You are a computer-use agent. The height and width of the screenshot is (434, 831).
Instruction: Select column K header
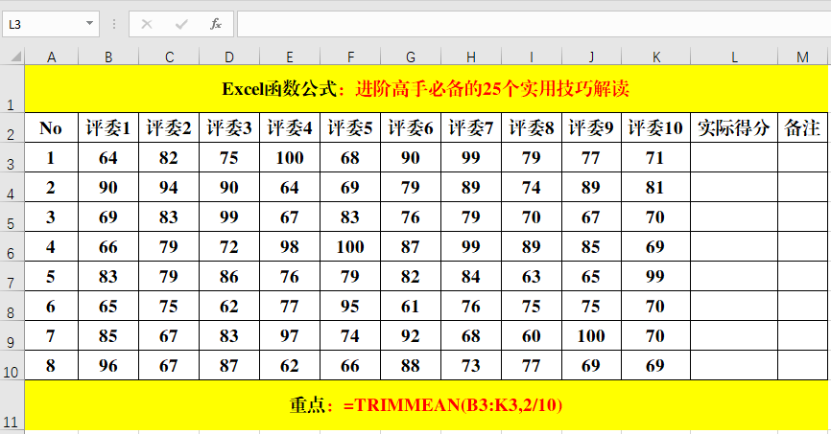pyautogui.click(x=655, y=57)
